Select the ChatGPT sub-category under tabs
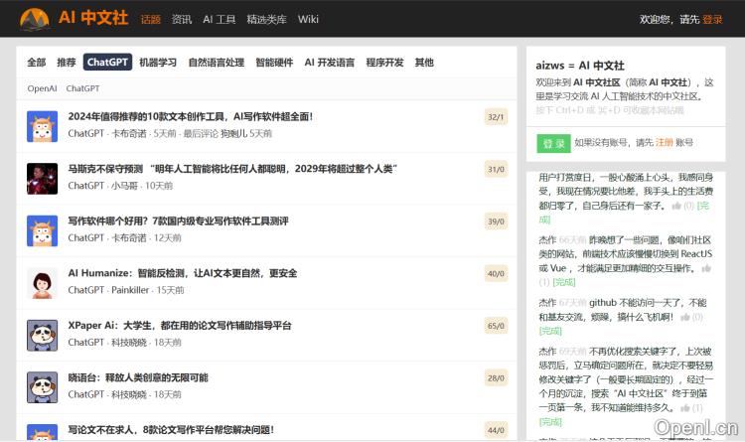This screenshot has width=745, height=442. [82, 88]
